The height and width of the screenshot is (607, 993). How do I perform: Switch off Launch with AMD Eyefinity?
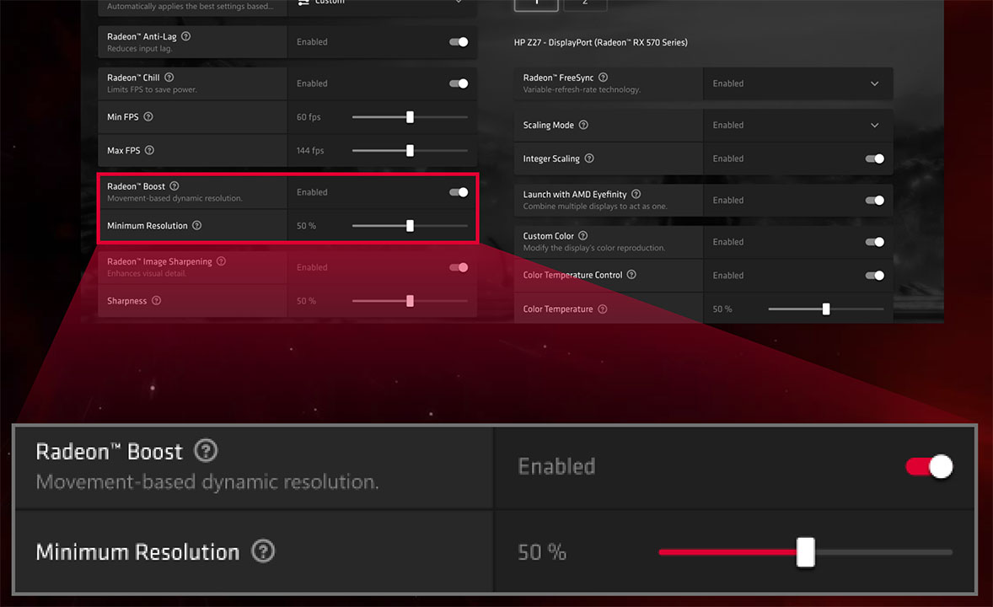click(x=875, y=200)
